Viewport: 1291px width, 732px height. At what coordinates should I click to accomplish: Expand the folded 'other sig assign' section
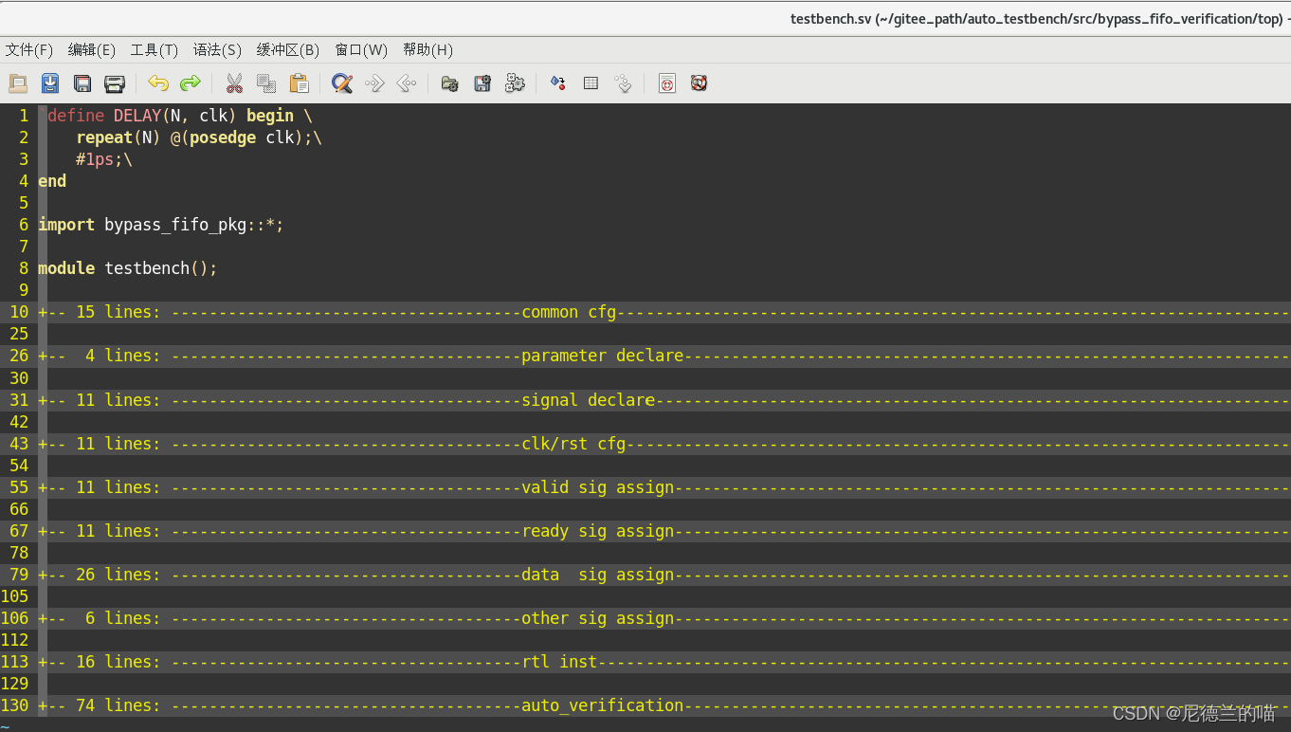coord(664,618)
